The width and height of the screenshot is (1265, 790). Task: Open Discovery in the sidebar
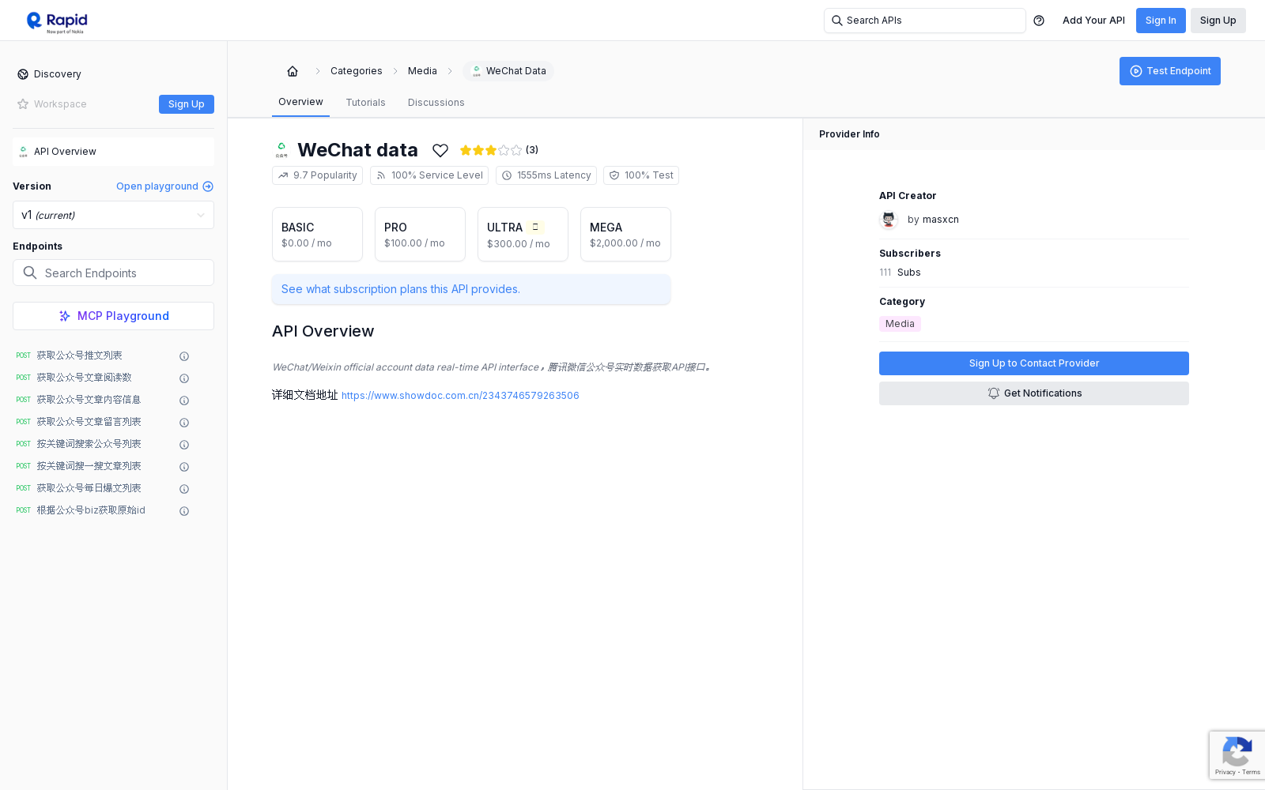tap(50, 74)
